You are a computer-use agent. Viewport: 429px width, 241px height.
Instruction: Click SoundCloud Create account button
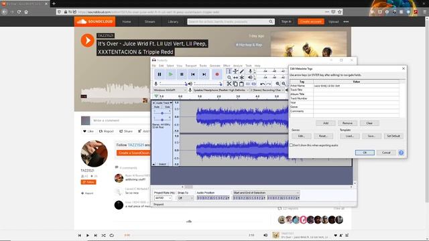(x=311, y=21)
